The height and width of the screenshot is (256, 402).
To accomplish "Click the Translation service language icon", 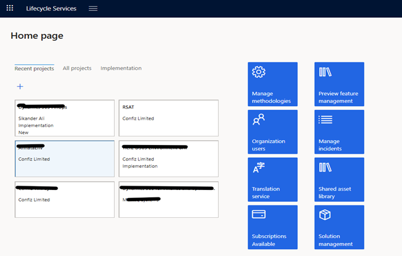I will (259, 167).
